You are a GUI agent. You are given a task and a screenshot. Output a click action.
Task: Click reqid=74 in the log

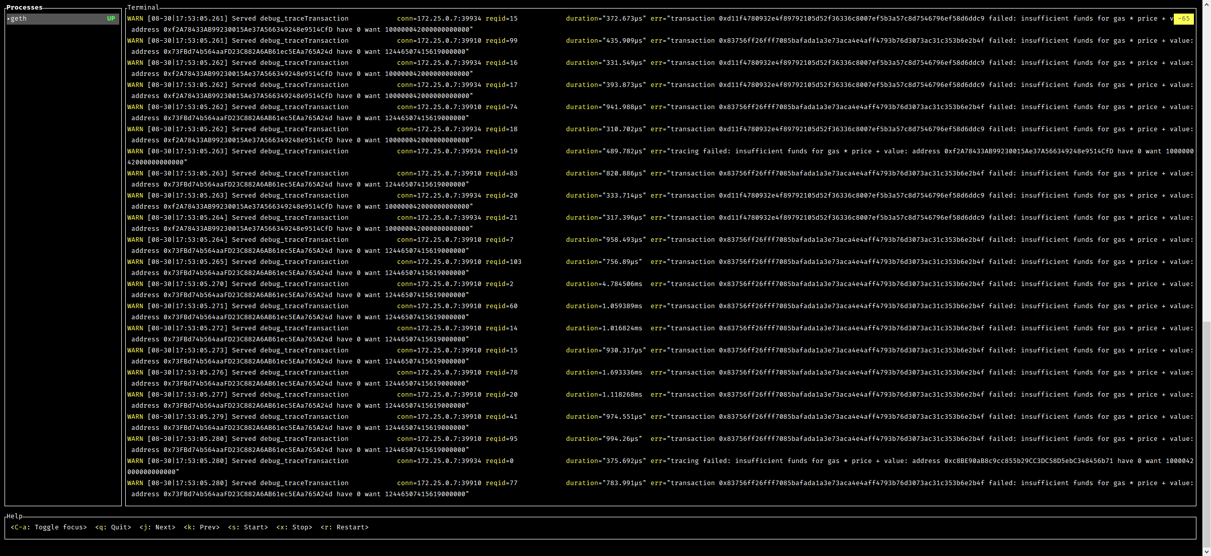502,107
